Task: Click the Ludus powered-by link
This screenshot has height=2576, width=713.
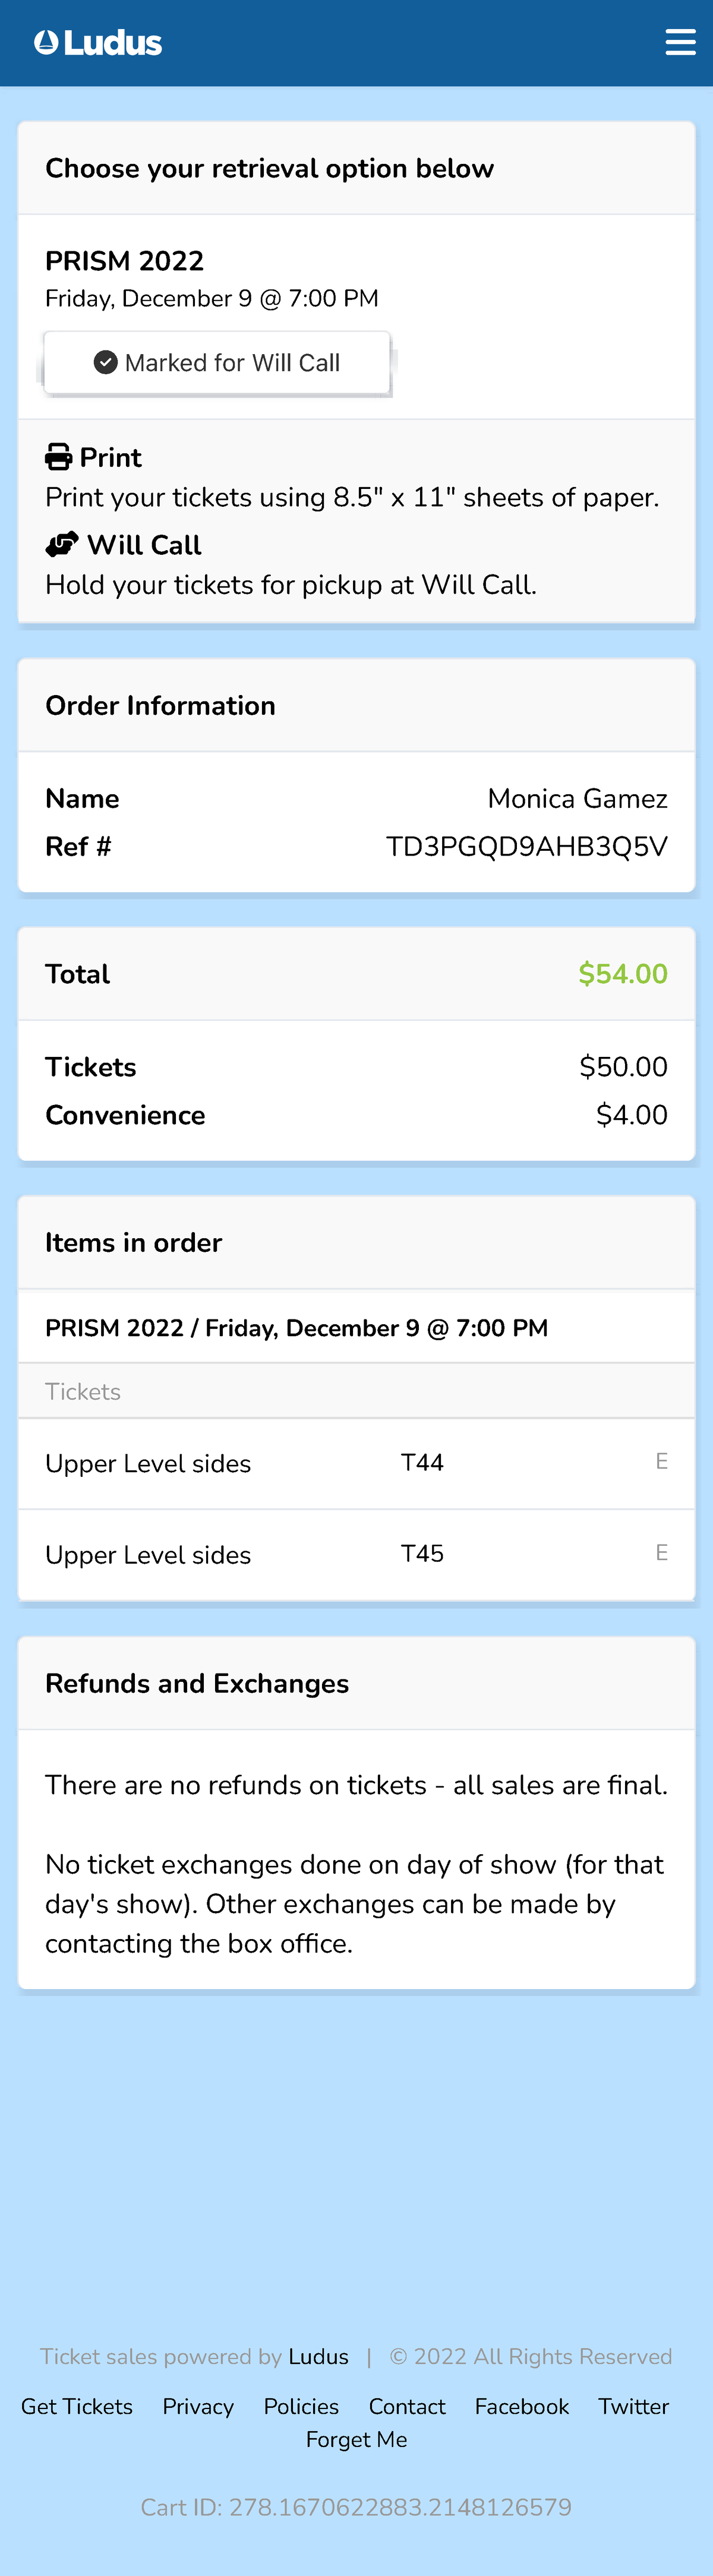Action: click(318, 2356)
